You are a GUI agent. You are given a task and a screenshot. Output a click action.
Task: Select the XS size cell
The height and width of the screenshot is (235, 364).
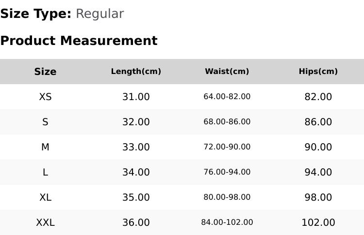45,97
